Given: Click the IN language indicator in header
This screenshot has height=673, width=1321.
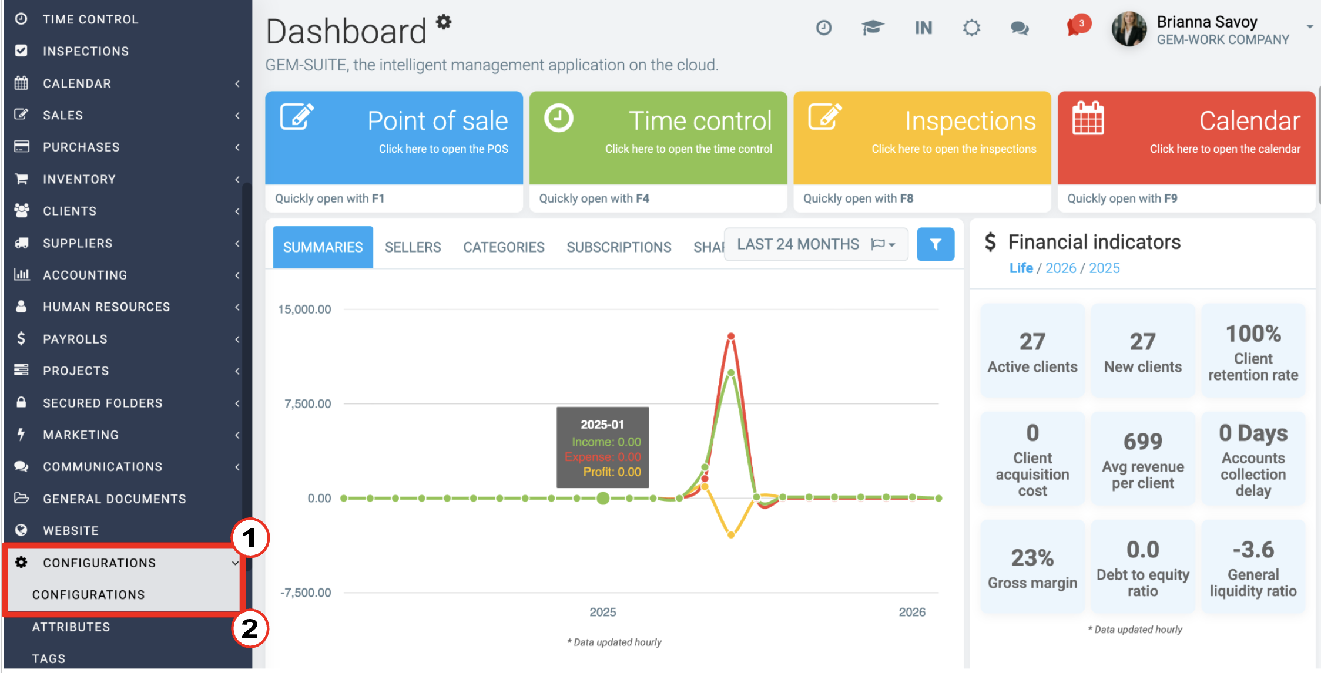Looking at the screenshot, I should [x=923, y=28].
